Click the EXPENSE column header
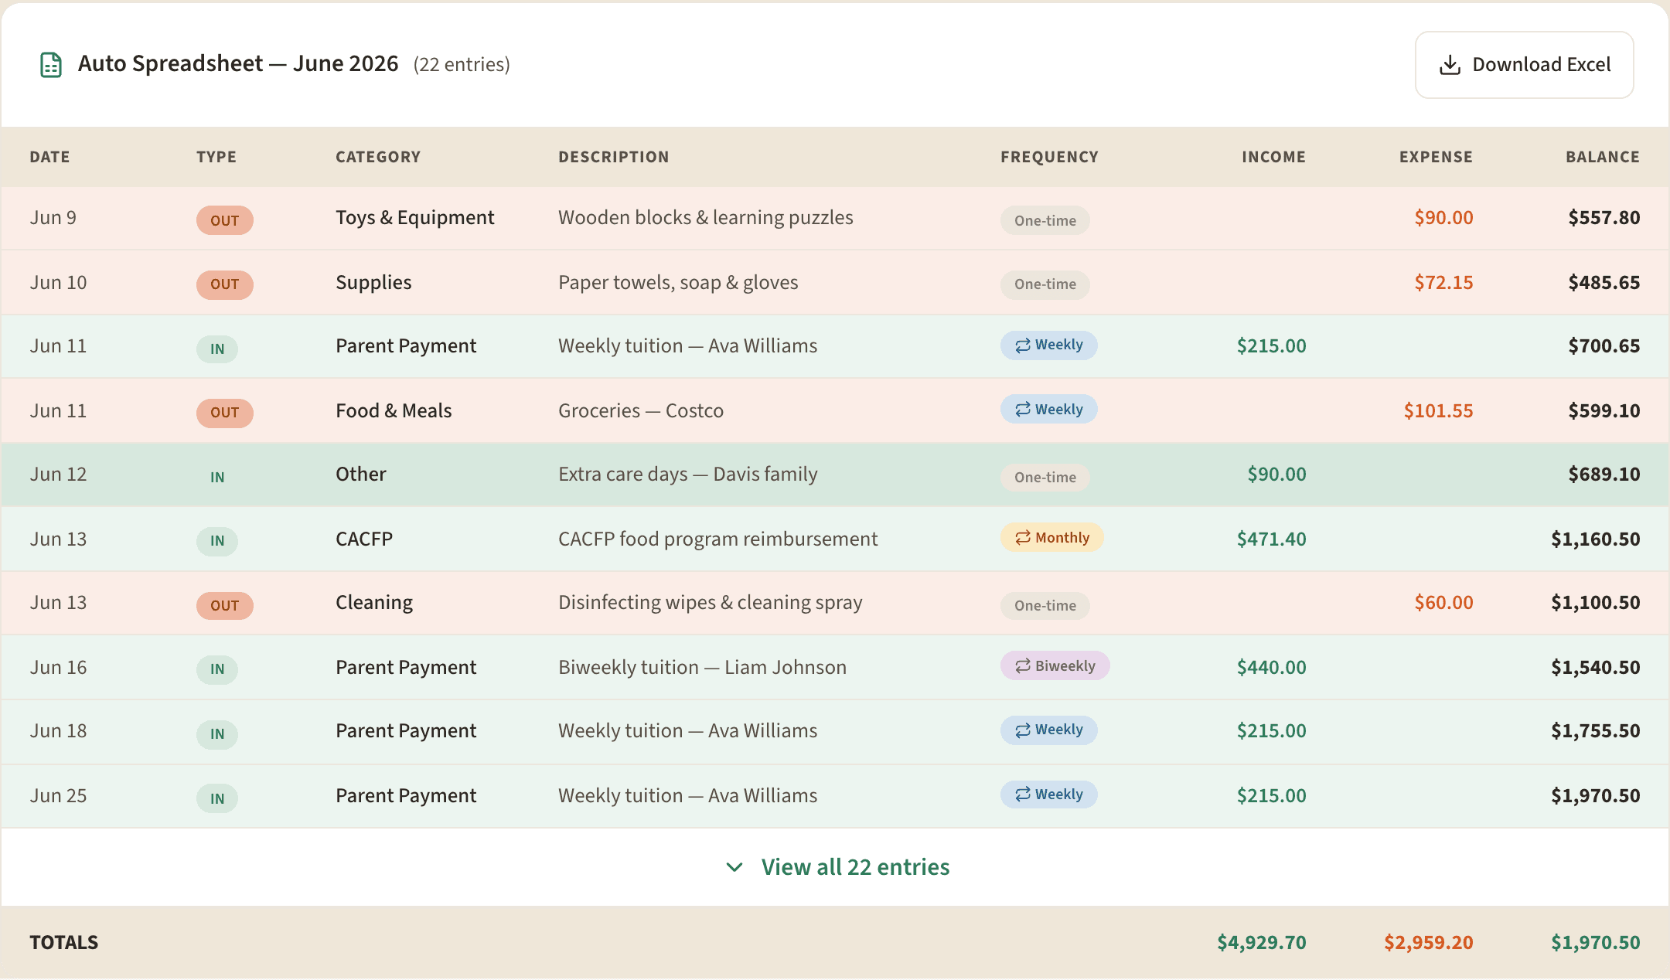The width and height of the screenshot is (1670, 980). point(1436,157)
